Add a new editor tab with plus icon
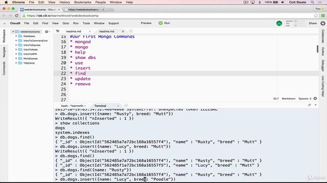327x183 pixels. coord(131,31)
